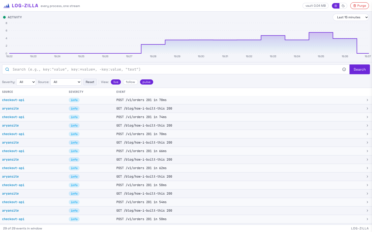Expand the row with orders 201 in 54ms
The image size is (372, 232).
[367, 202]
